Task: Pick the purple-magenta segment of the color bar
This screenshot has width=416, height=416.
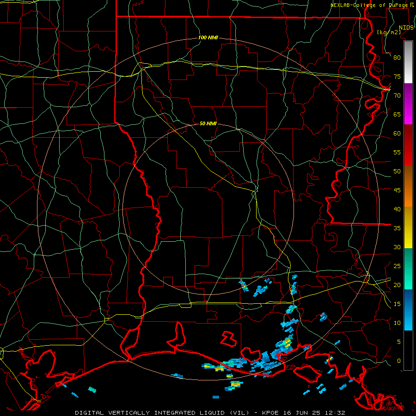Action: pos(408,104)
